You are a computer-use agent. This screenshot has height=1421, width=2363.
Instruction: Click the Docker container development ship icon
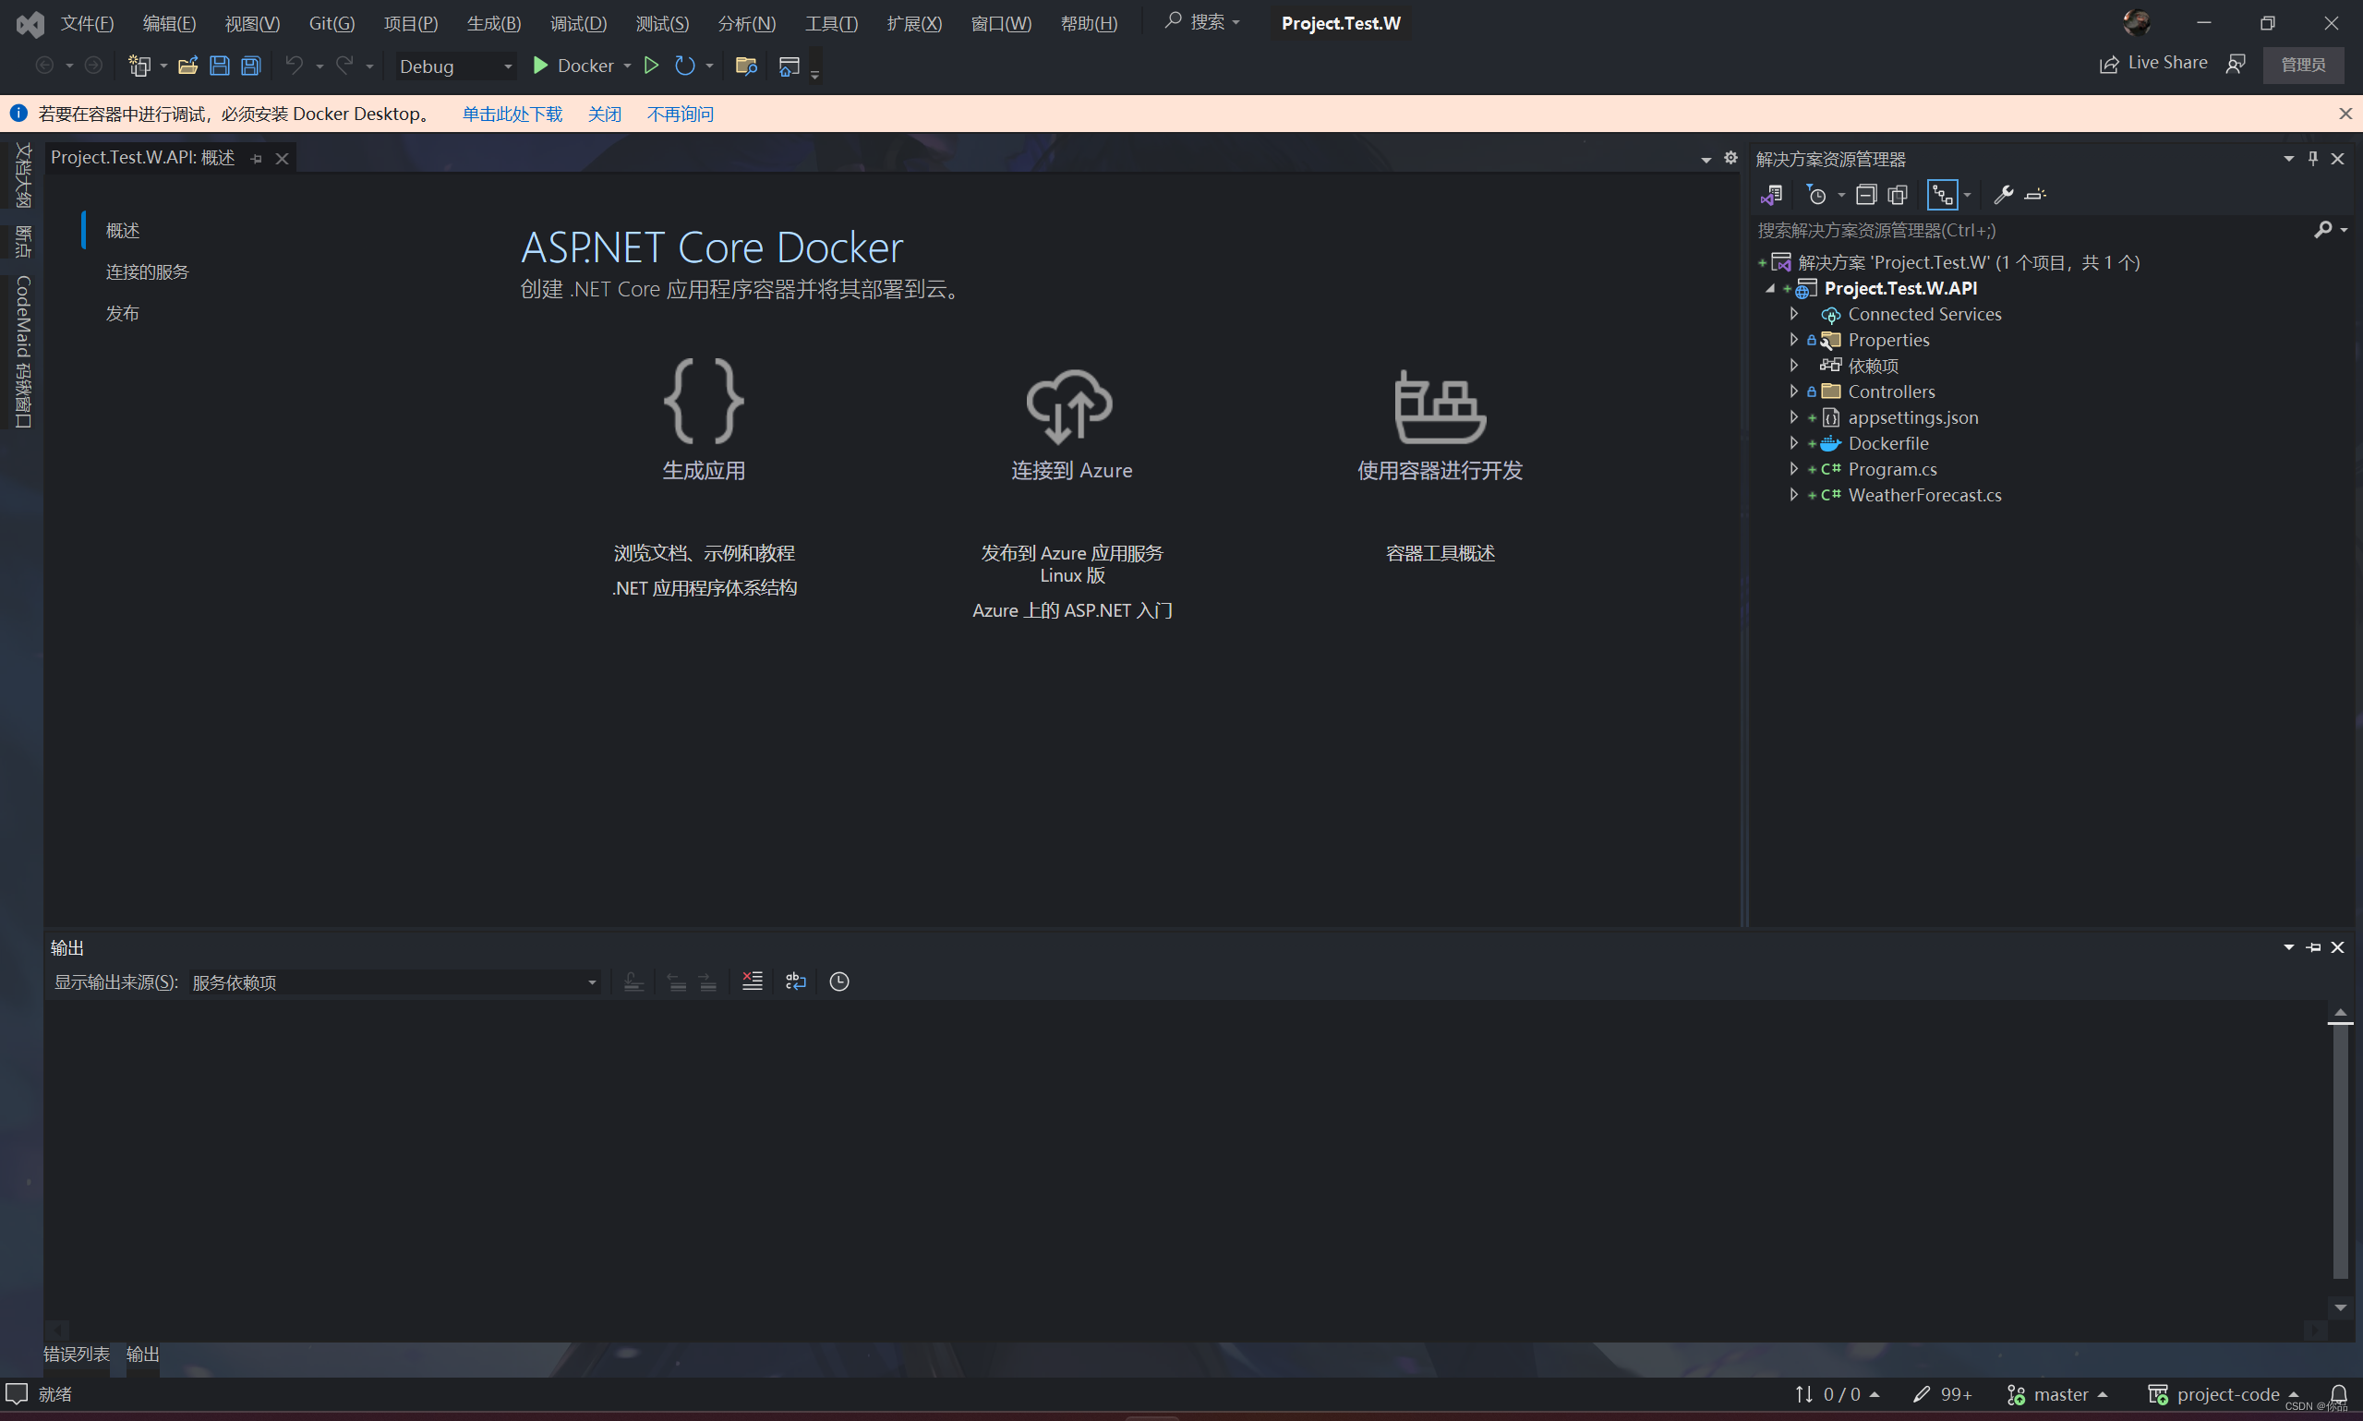(x=1439, y=406)
